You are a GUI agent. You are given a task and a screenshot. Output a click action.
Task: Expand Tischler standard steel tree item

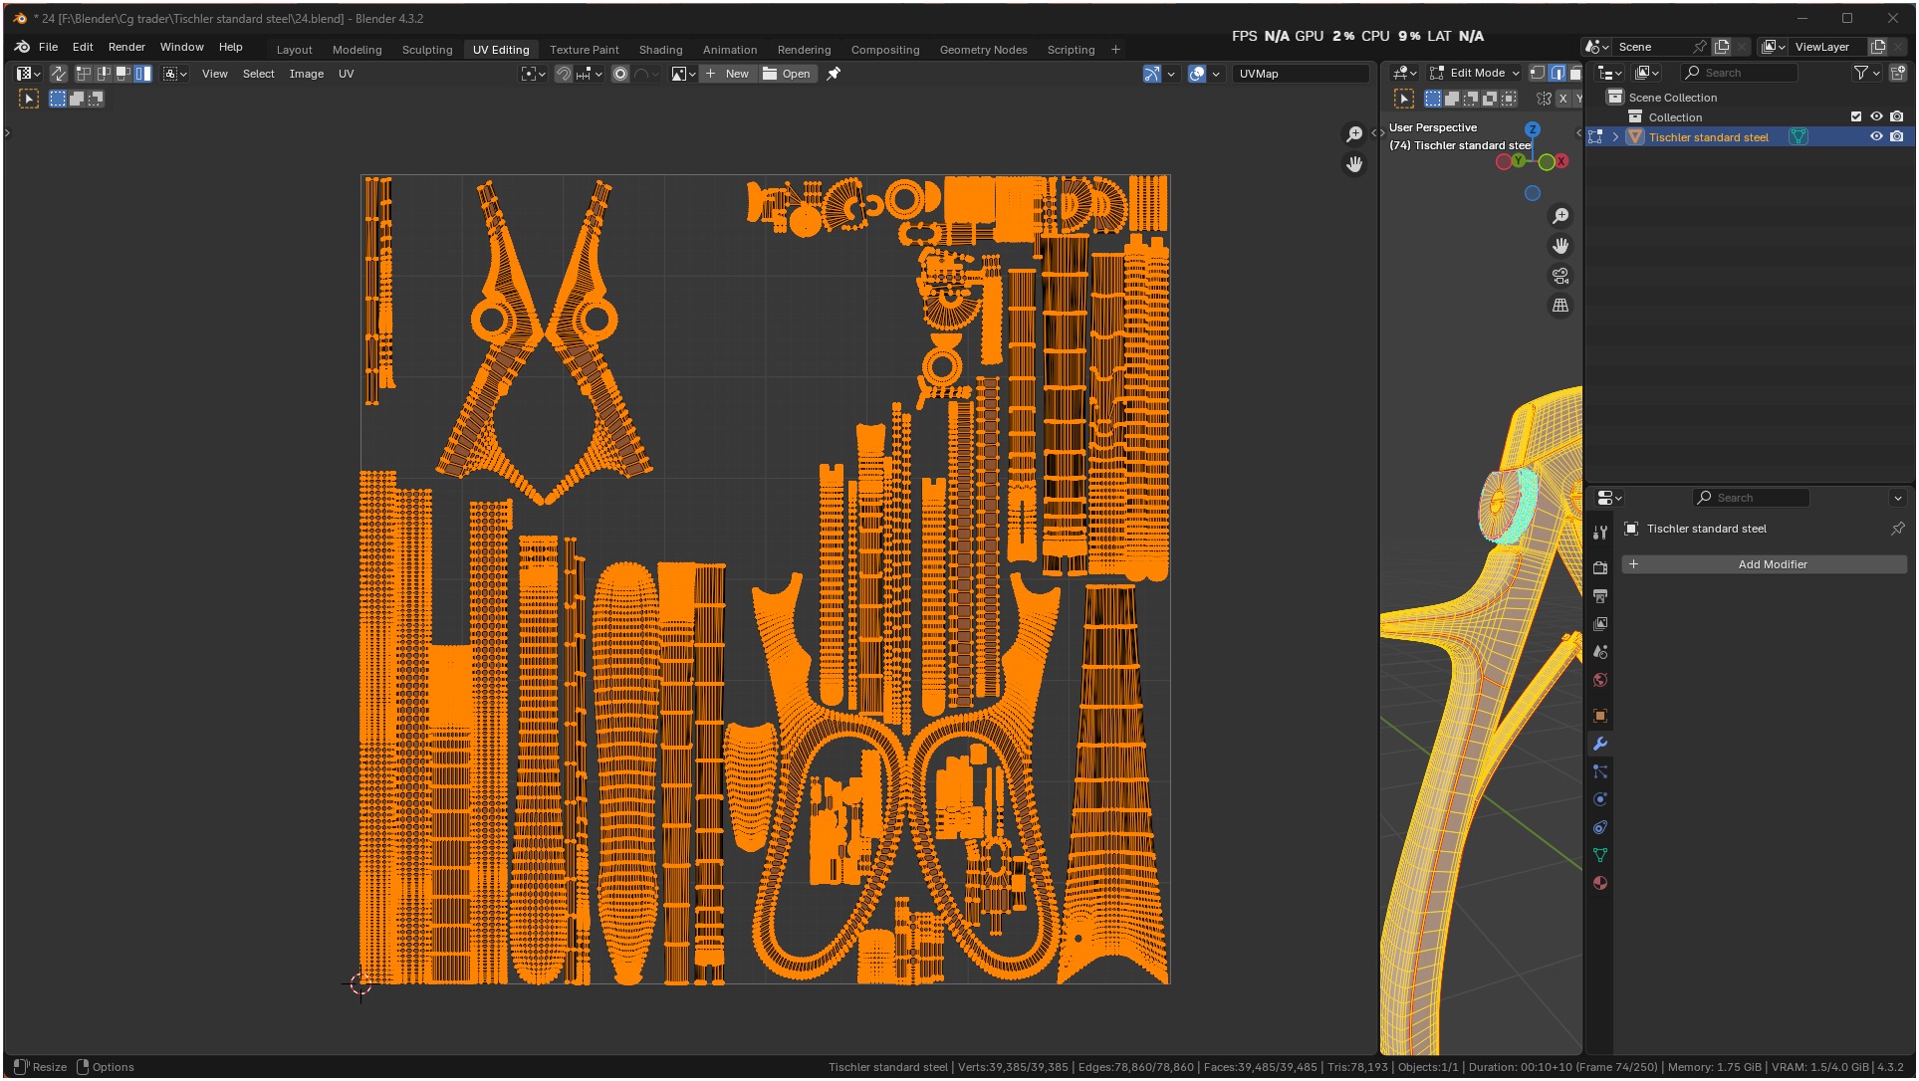(1615, 137)
